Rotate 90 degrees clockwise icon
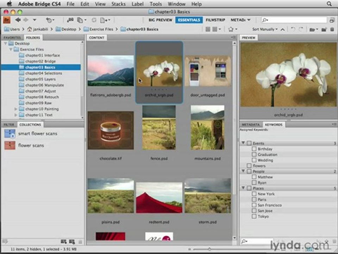 pos(301,29)
